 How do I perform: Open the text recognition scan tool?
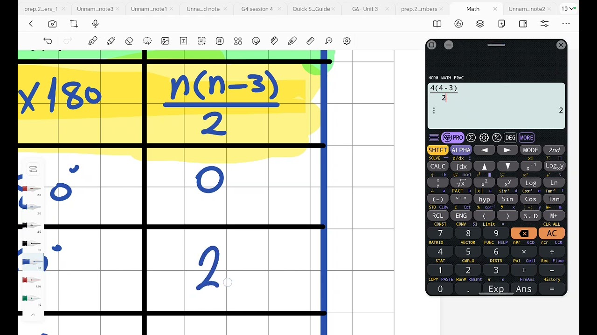coord(201,41)
